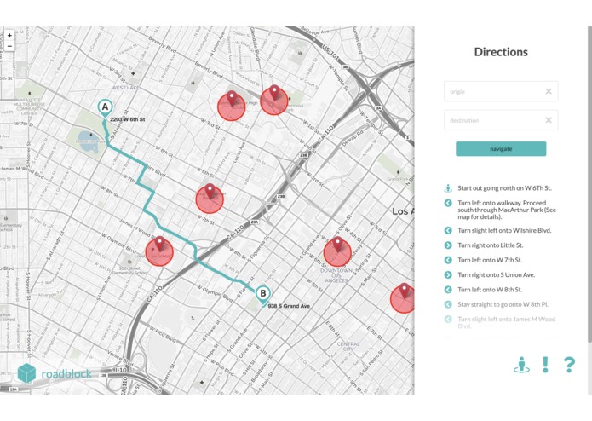Select 'Turn slight left onto Wilshire Blvd.'
This screenshot has height=421, width=592.
click(504, 230)
